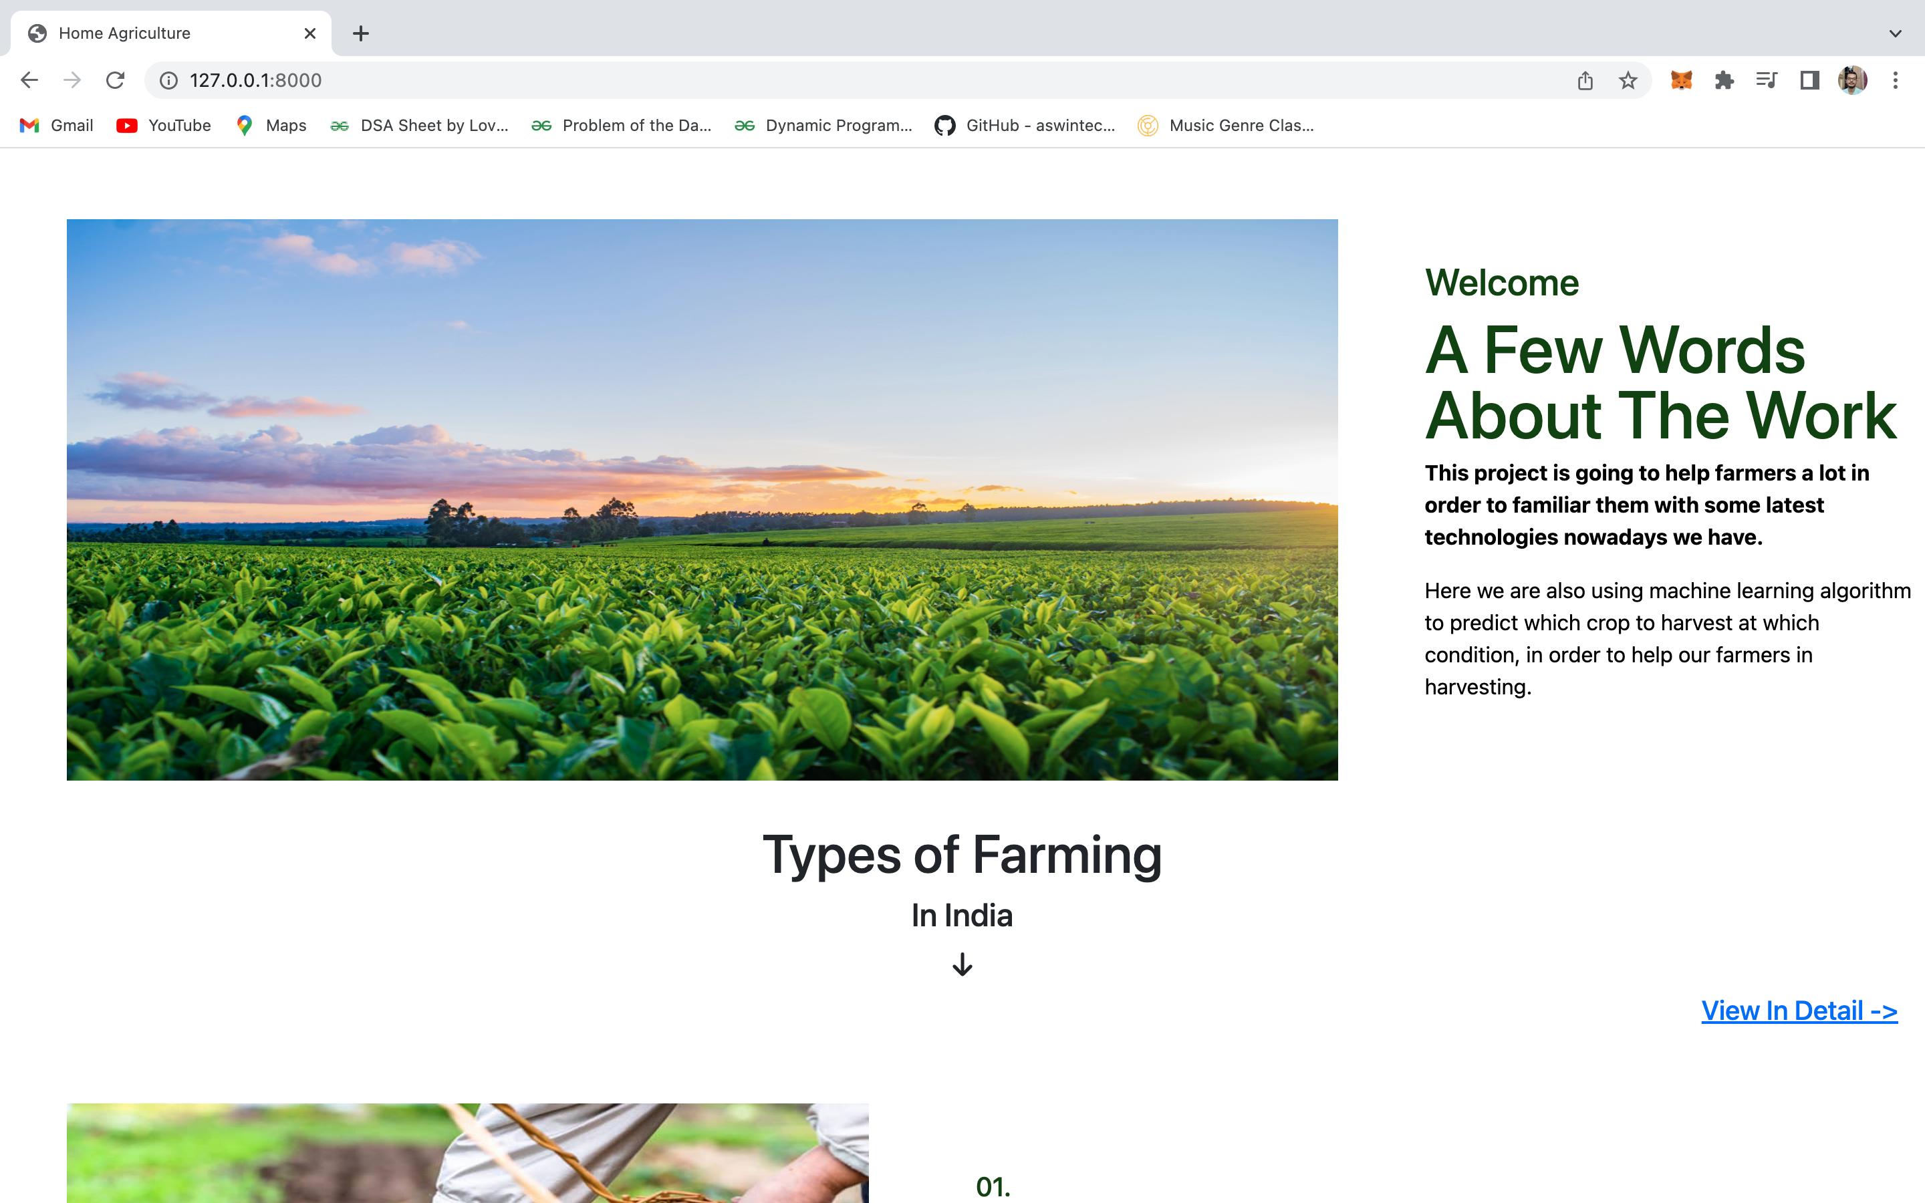Open the YouTube bookmark
Viewport: 1925px width, 1203px height.
click(x=164, y=126)
